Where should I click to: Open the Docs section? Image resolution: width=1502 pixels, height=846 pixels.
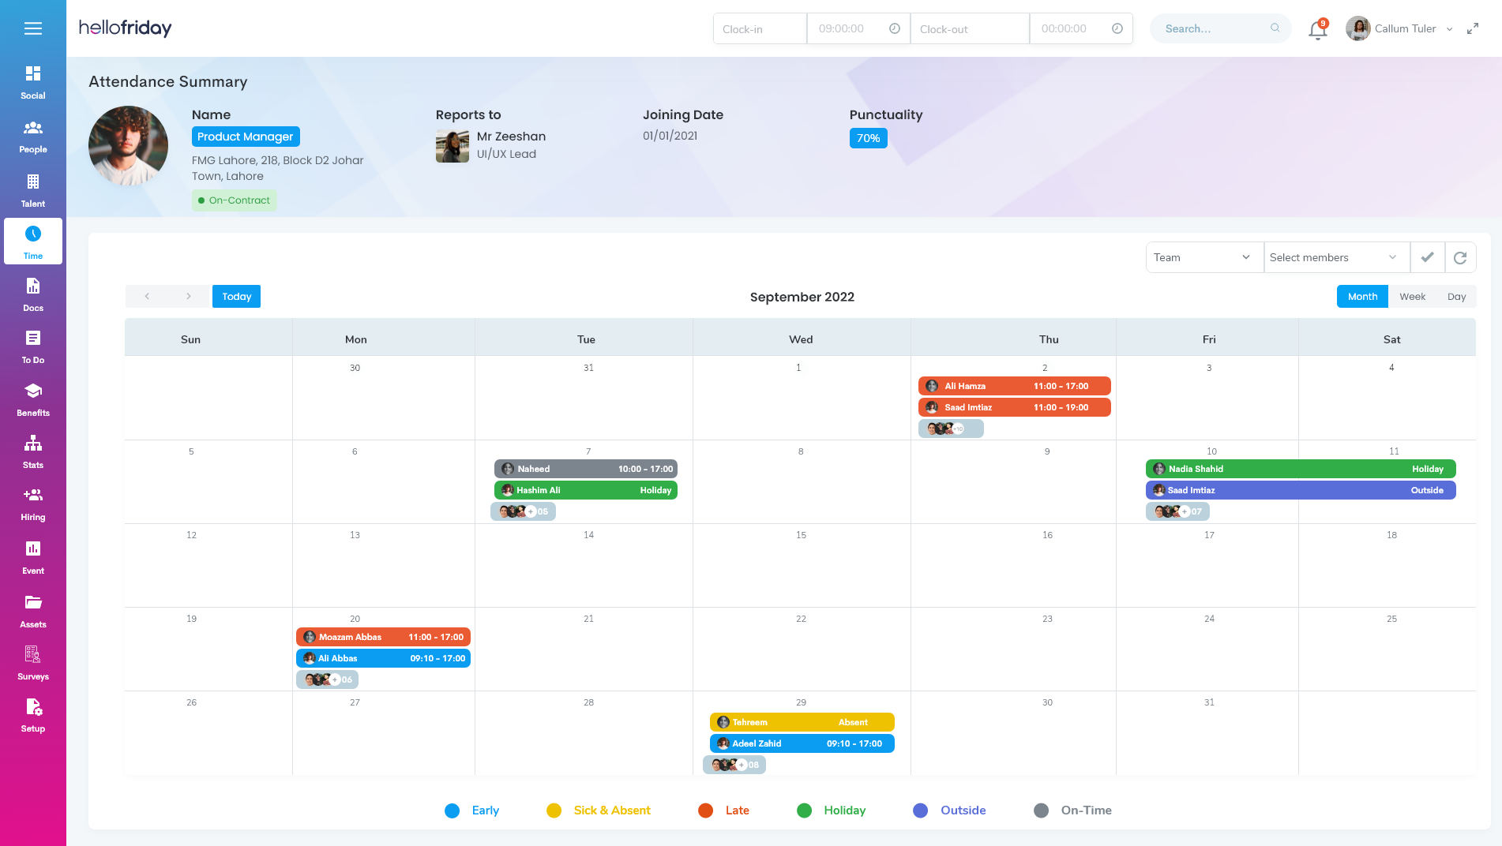point(32,294)
